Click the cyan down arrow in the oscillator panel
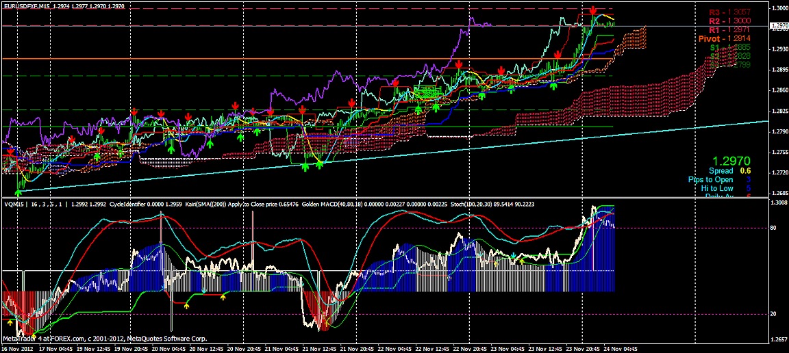The width and height of the screenshot is (789, 353). pos(513,256)
